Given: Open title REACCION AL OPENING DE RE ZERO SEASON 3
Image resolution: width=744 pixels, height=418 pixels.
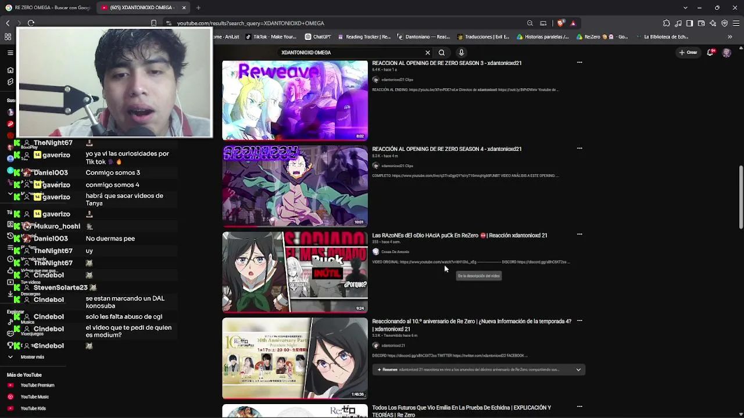Looking at the screenshot, I should [446, 63].
